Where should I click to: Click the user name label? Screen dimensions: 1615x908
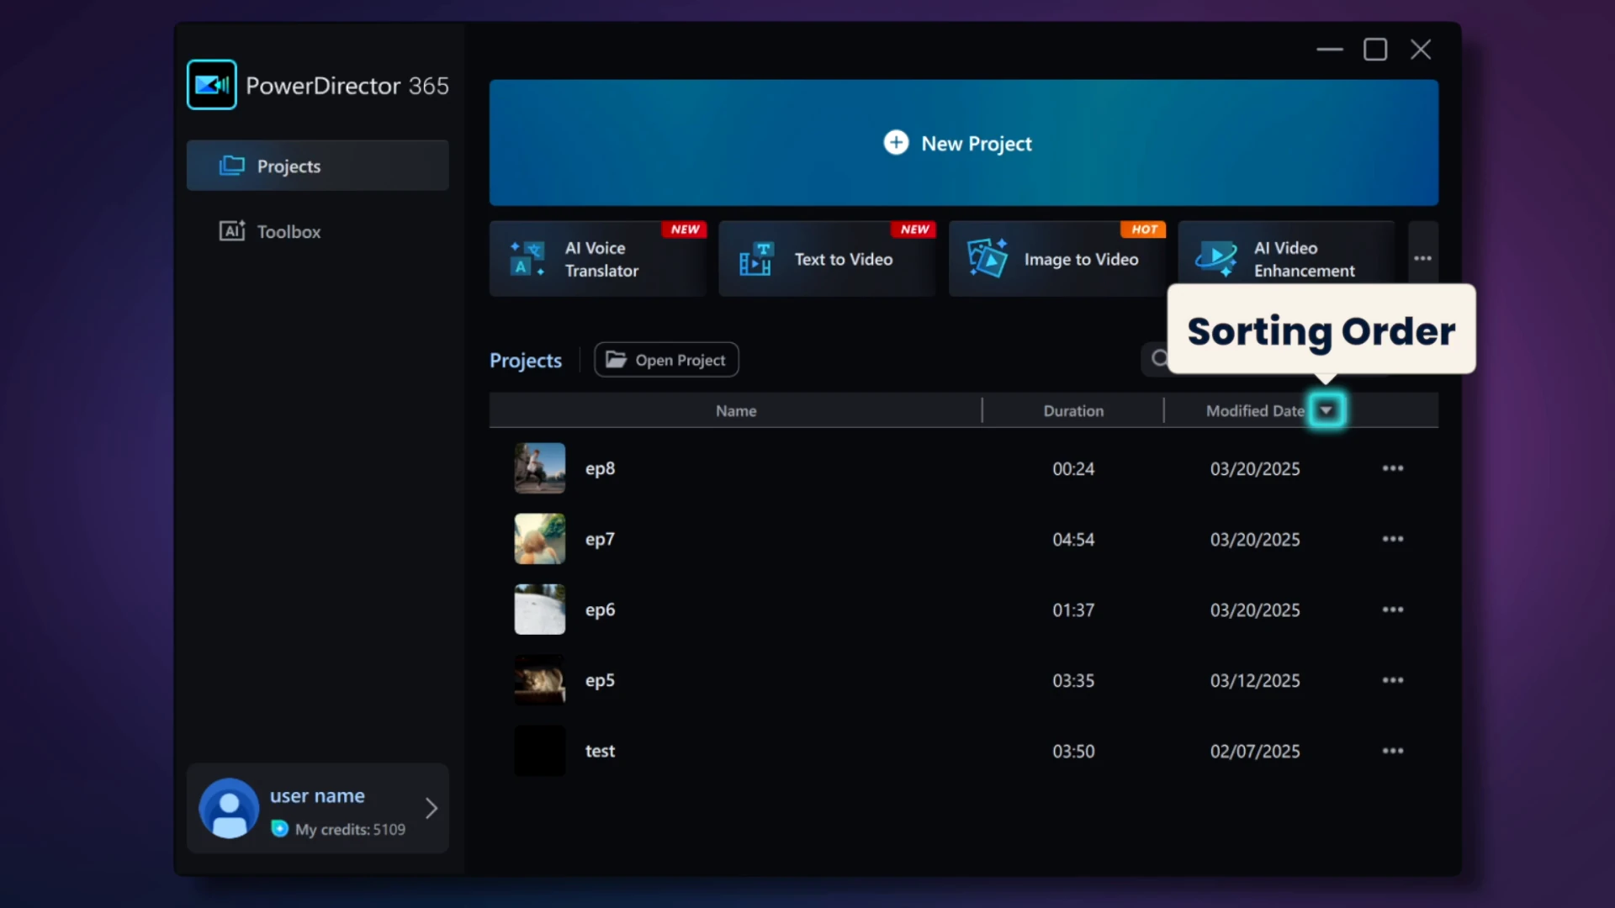[x=317, y=795]
